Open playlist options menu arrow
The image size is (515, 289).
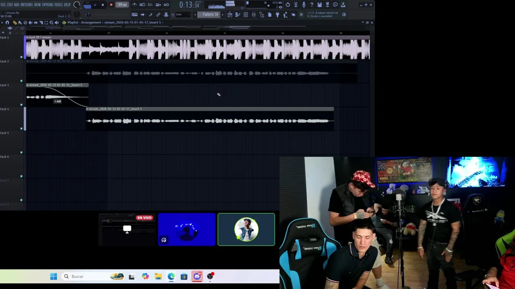(x=2, y=22)
